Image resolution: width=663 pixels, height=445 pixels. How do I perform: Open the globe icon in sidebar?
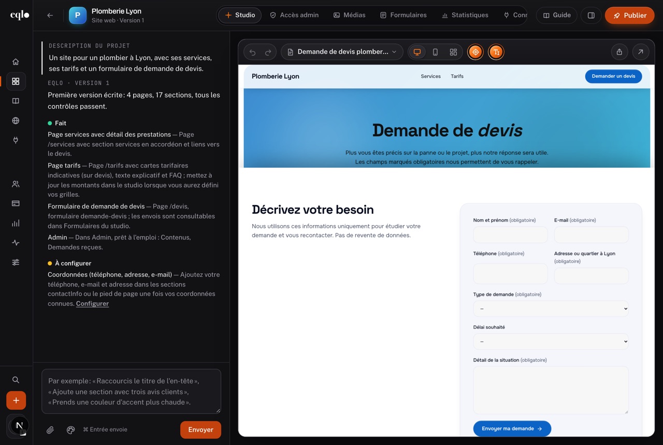[x=16, y=121]
